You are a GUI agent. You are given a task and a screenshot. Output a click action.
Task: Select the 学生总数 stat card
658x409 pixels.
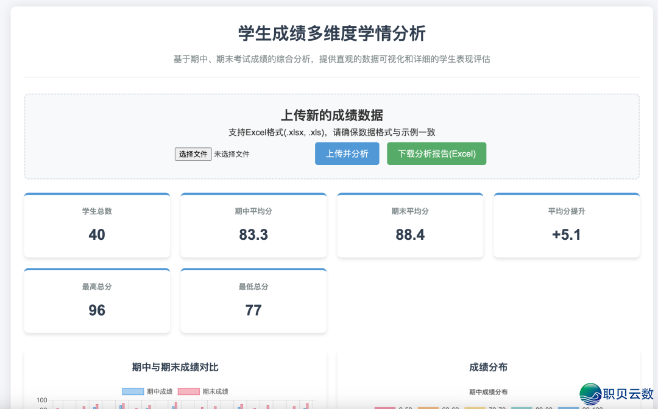coord(96,225)
